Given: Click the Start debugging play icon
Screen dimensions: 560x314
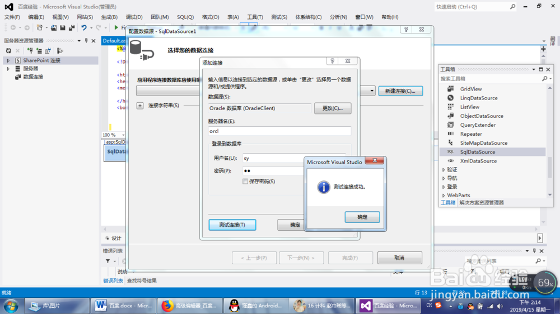Looking at the screenshot, I should click(x=116, y=27).
